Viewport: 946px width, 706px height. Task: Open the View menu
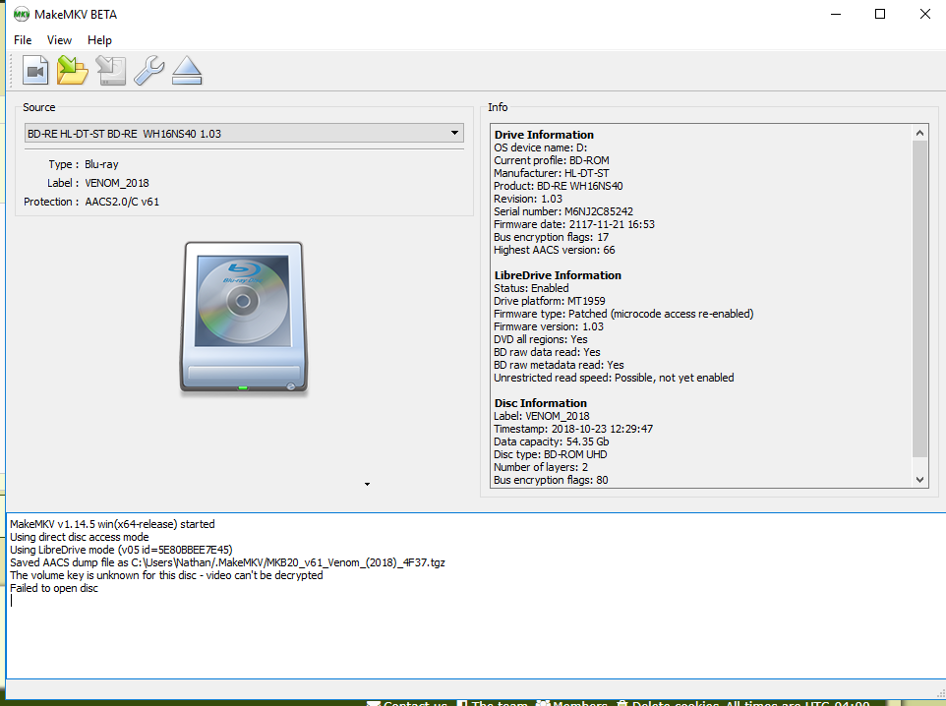[x=59, y=40]
